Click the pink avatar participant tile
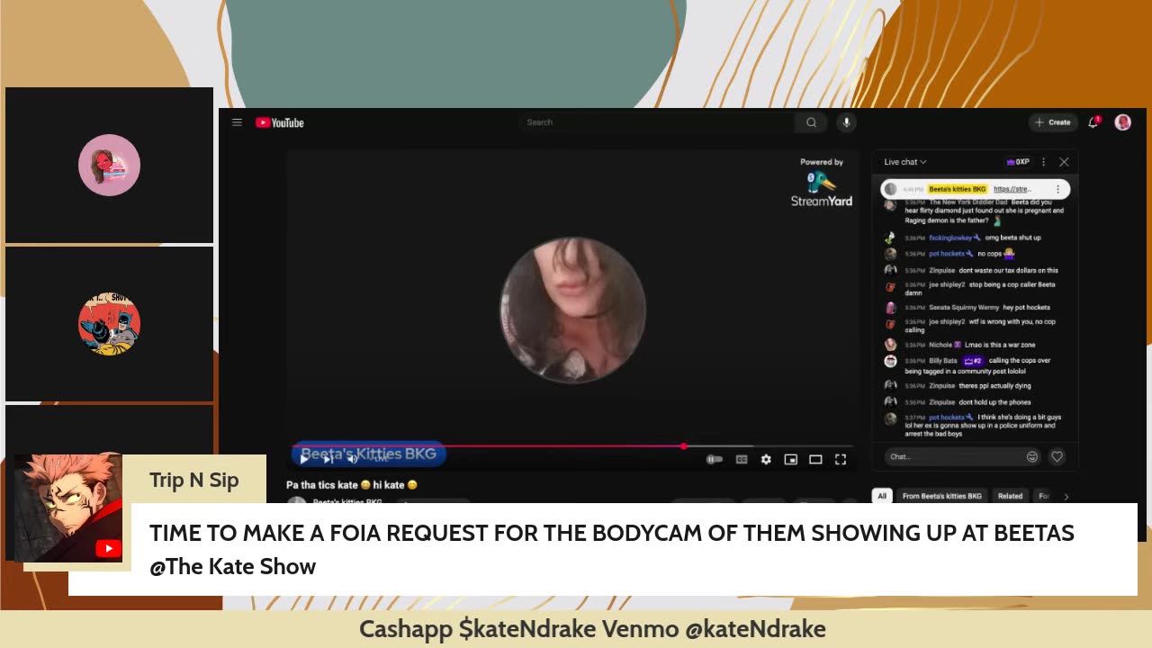The width and height of the screenshot is (1152, 648). [x=109, y=165]
